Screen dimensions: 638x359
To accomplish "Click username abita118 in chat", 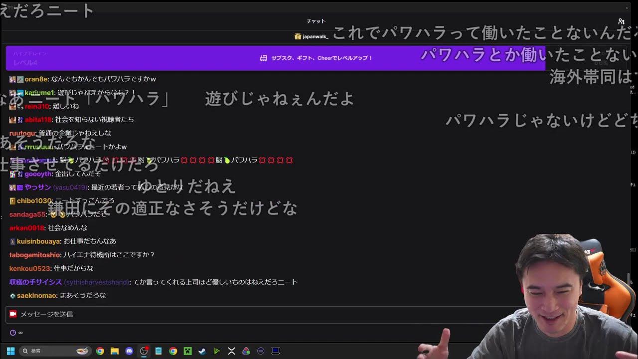I will click(x=38, y=120).
